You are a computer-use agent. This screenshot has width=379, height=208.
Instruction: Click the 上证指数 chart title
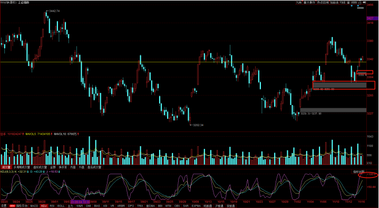pos(23,2)
